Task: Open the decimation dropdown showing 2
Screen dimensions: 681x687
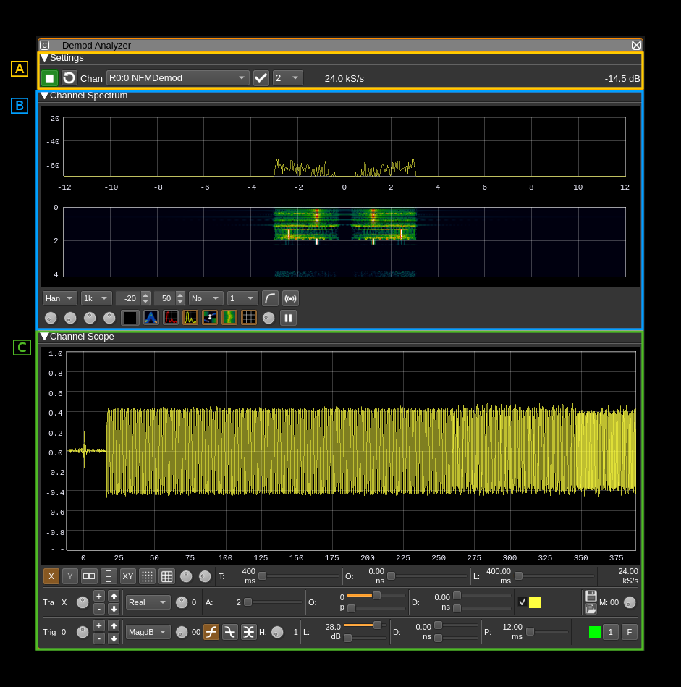Action: pos(287,78)
